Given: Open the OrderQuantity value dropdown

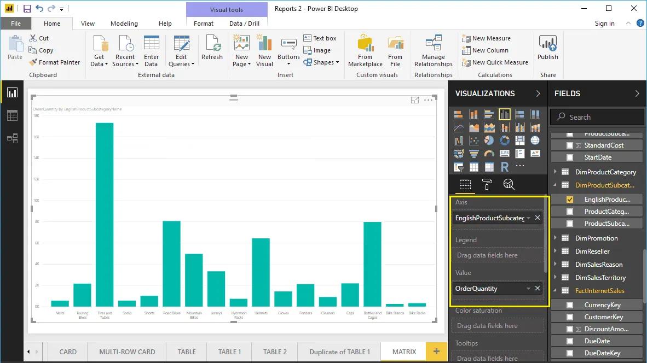Looking at the screenshot, I should point(528,288).
